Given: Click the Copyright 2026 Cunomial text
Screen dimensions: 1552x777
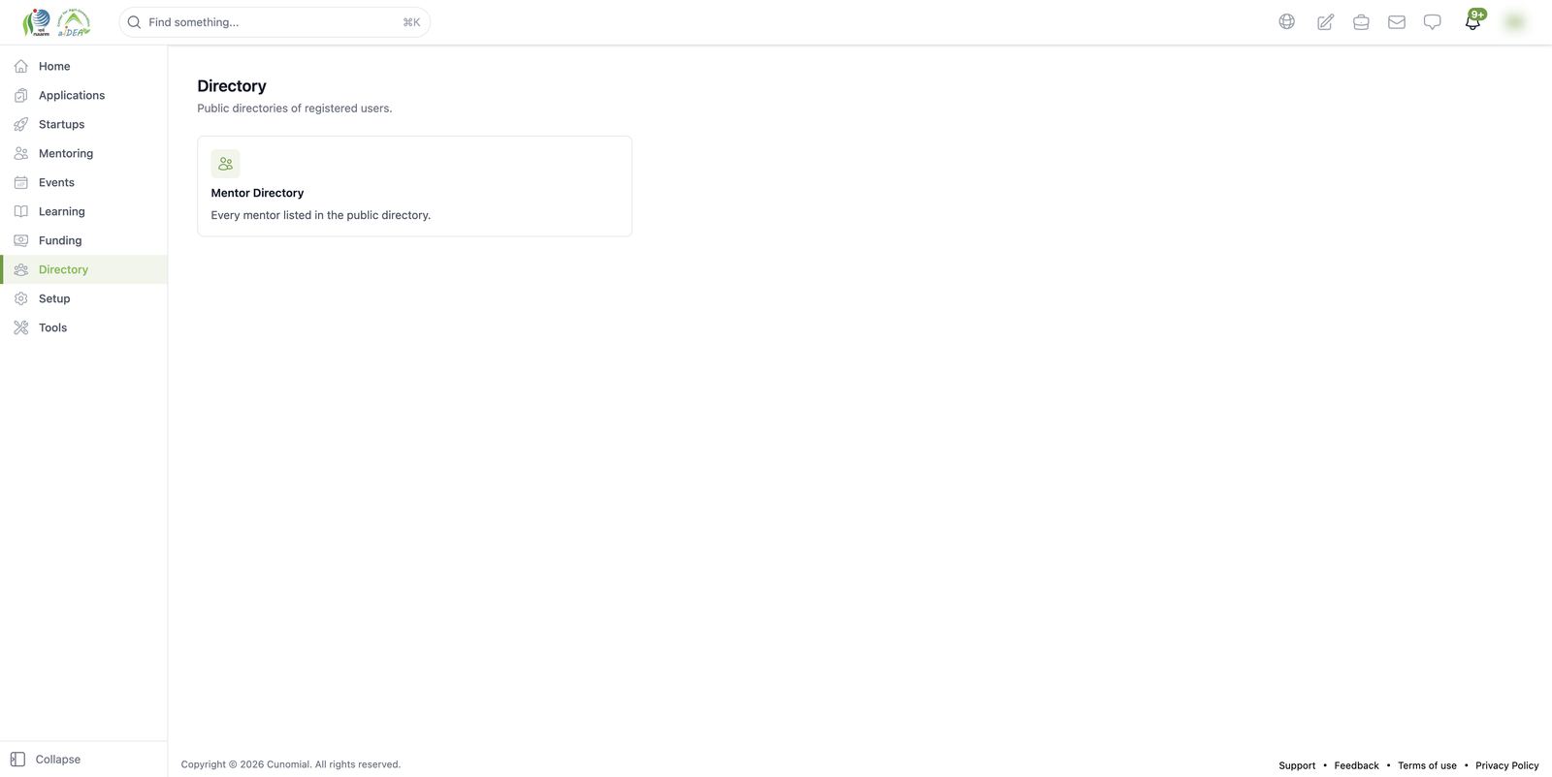Looking at the screenshot, I should tap(291, 764).
